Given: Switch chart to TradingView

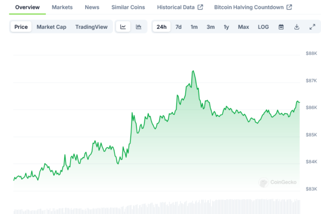Looking at the screenshot, I should pos(91,27).
